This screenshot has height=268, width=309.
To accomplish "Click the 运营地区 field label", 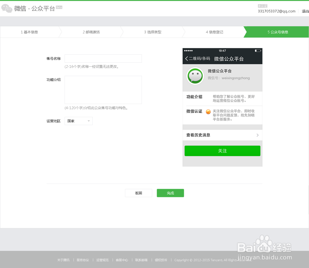I will click(53, 121).
